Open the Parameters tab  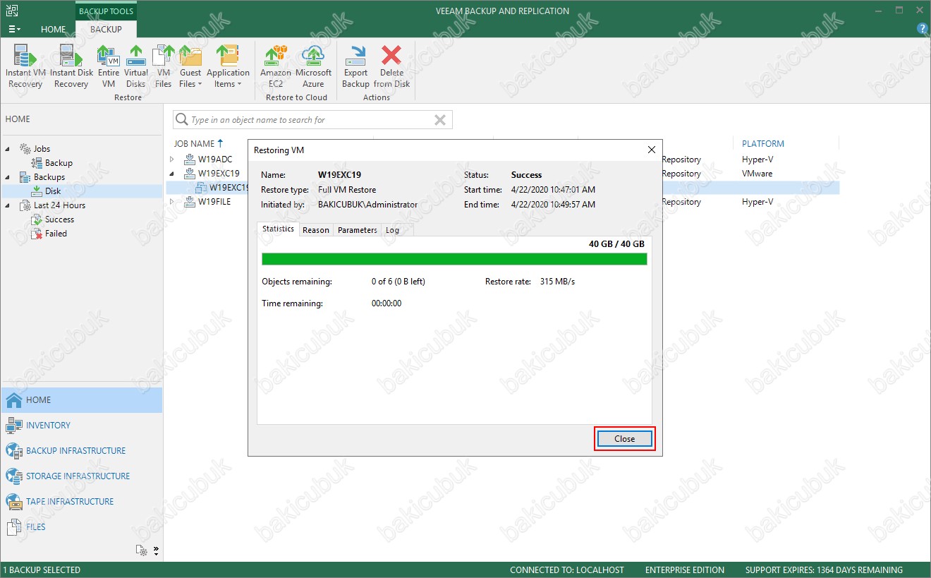358,230
